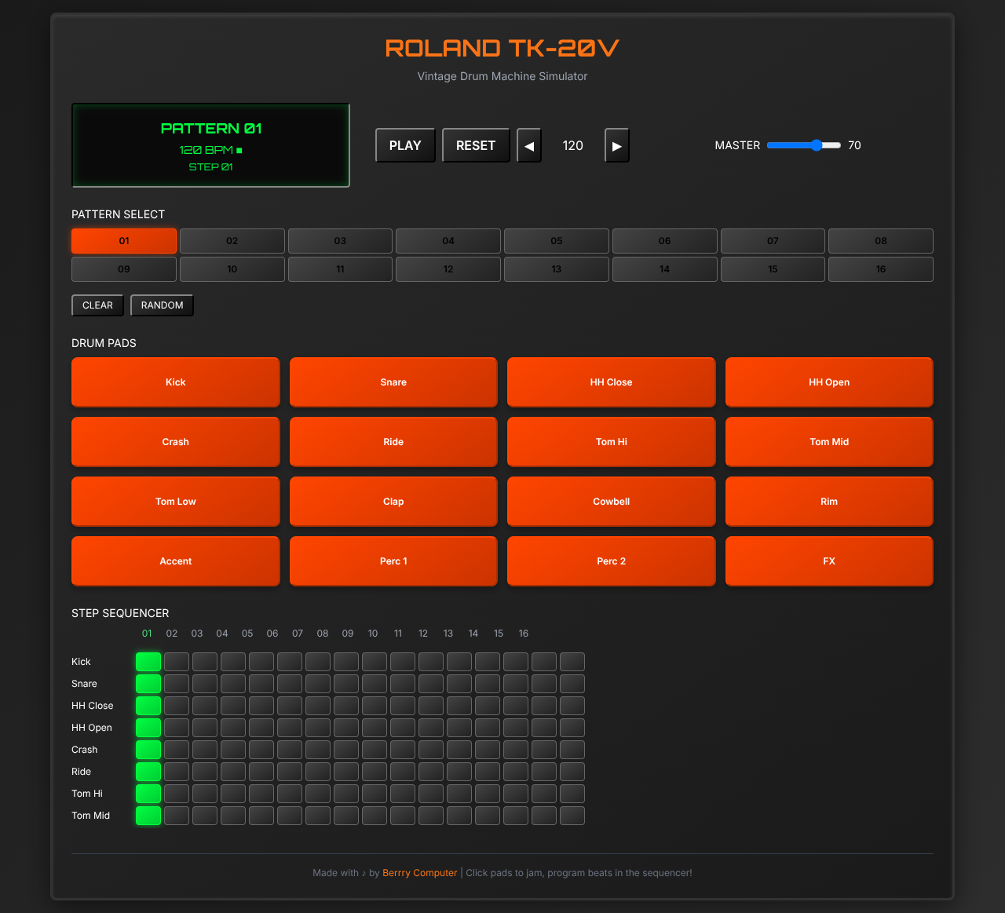Toggle Kick step 01 in sequencer
1005x913 pixels.
pos(148,662)
